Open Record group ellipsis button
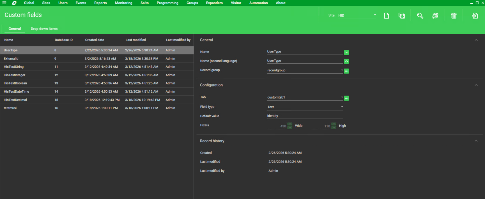The height and width of the screenshot is (199, 485). tap(346, 71)
